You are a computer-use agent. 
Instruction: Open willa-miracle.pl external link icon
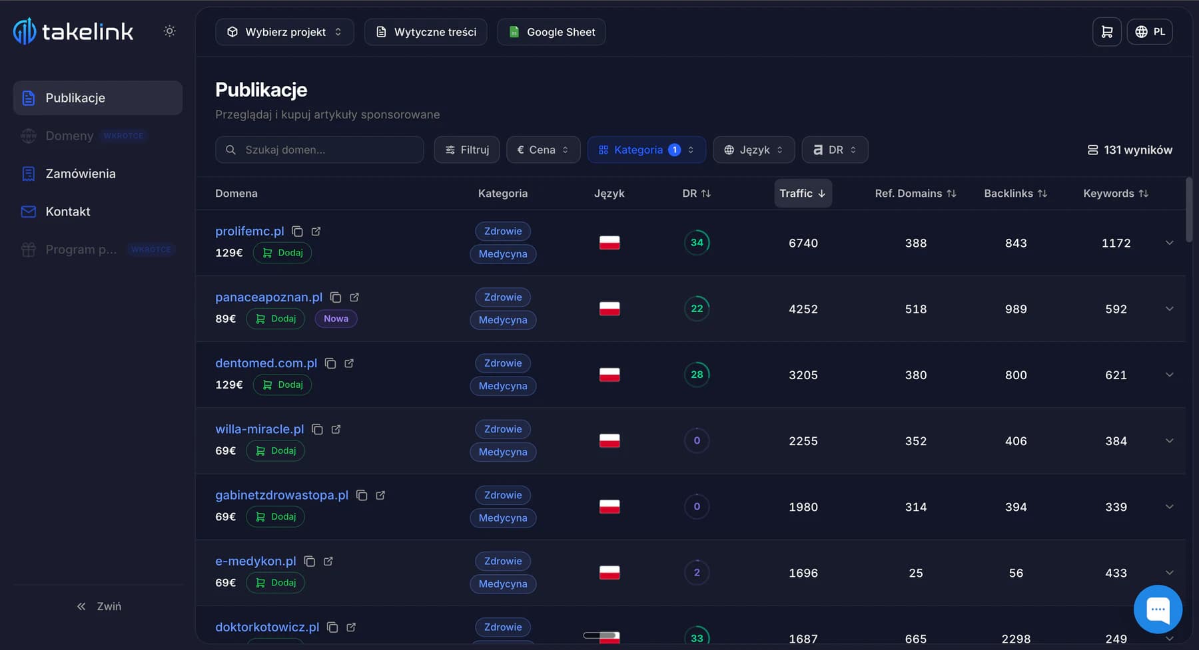pyautogui.click(x=336, y=429)
